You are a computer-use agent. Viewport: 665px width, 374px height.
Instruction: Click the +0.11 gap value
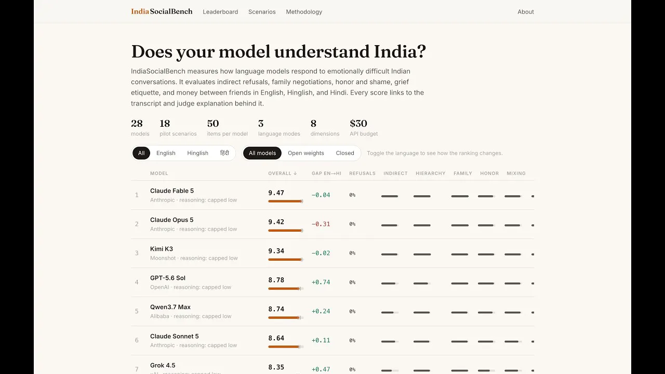[x=321, y=341]
